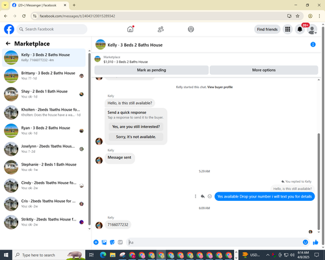Open Stephanie - 2 Beds 1 Bath House chat
Viewport: 325px width, 260px height.
[44, 167]
